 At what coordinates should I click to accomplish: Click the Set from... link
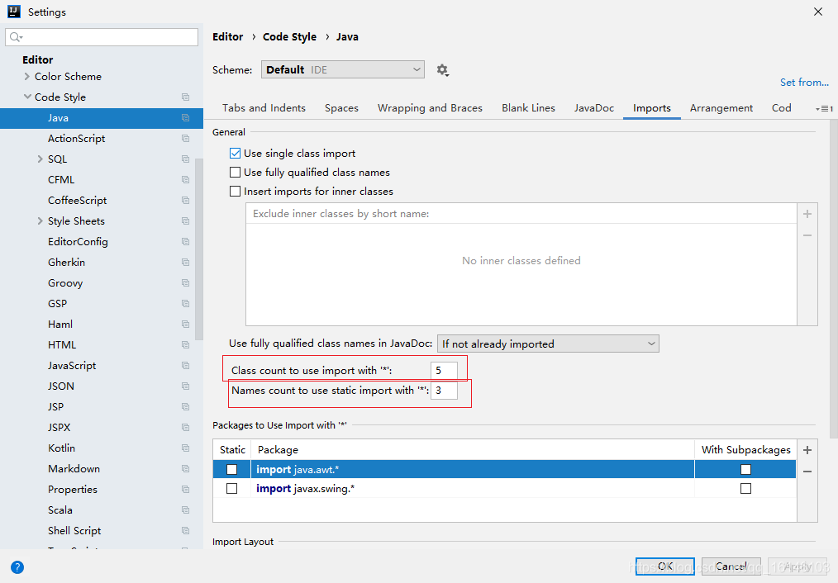pos(804,83)
